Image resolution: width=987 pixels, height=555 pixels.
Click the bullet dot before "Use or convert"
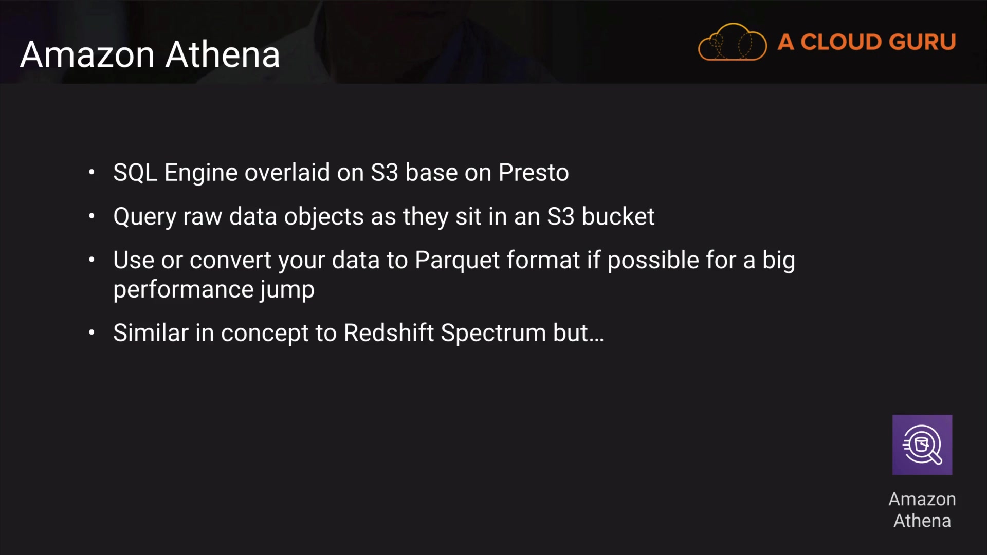(92, 260)
